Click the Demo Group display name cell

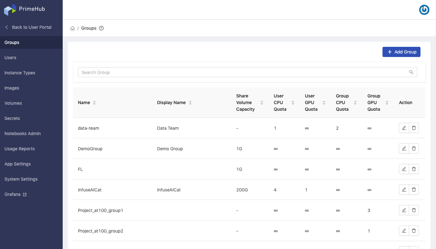[x=170, y=149]
